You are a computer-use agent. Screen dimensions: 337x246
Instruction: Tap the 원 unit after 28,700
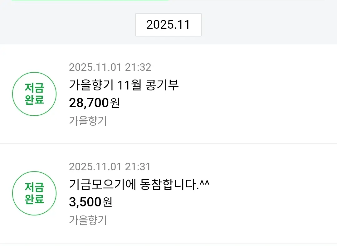pyautogui.click(x=115, y=103)
